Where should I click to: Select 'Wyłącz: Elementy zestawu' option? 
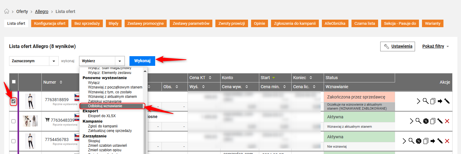pyautogui.click(x=110, y=73)
